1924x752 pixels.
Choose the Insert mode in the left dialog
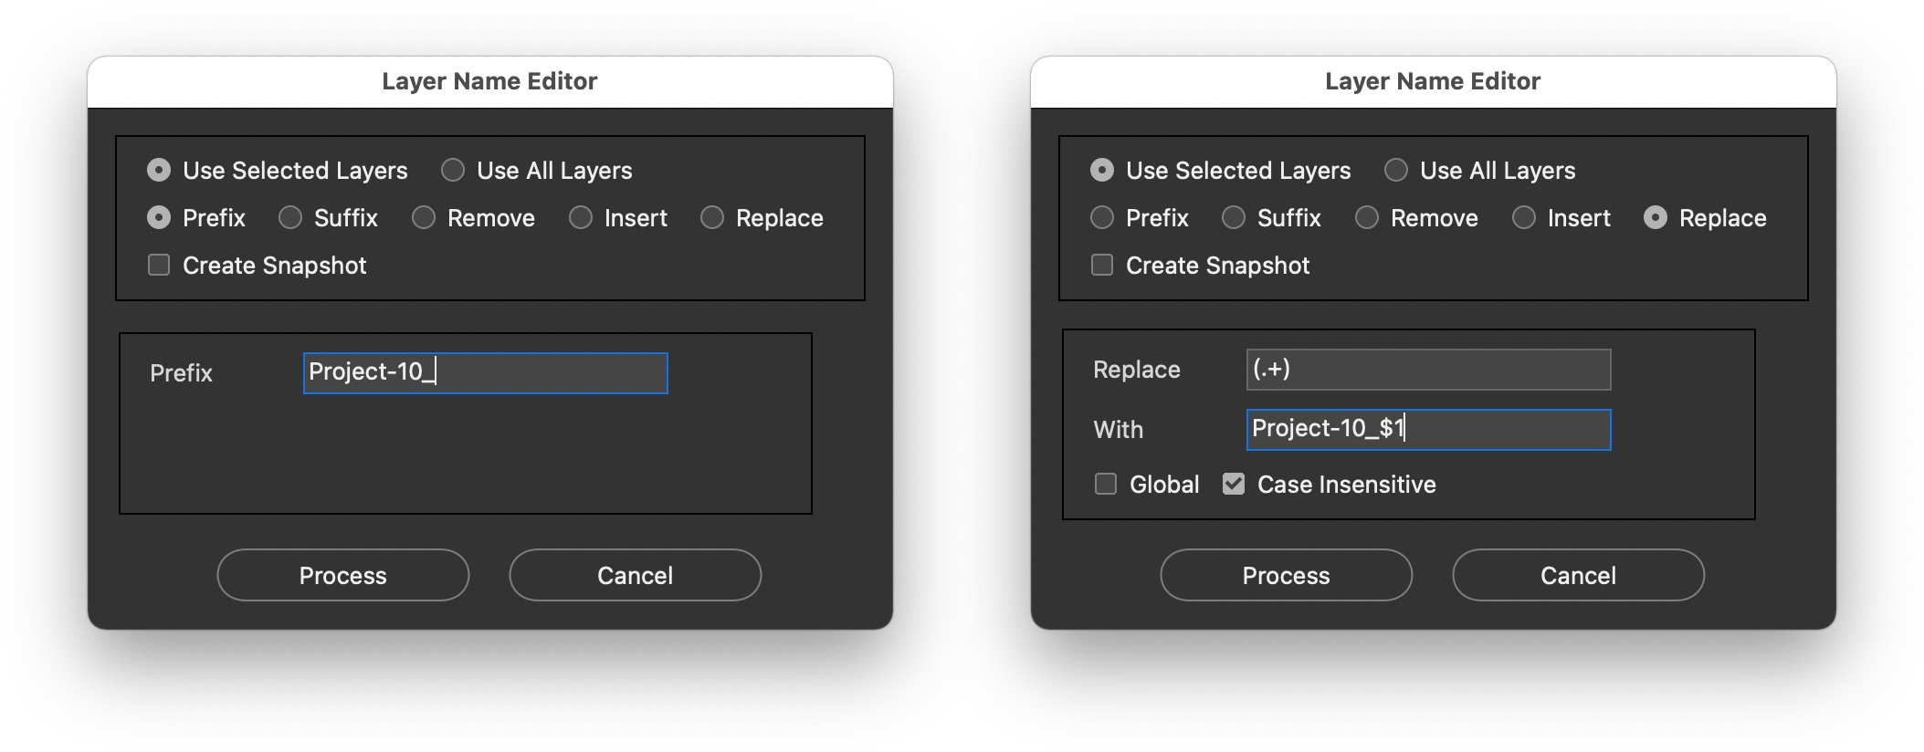[581, 217]
